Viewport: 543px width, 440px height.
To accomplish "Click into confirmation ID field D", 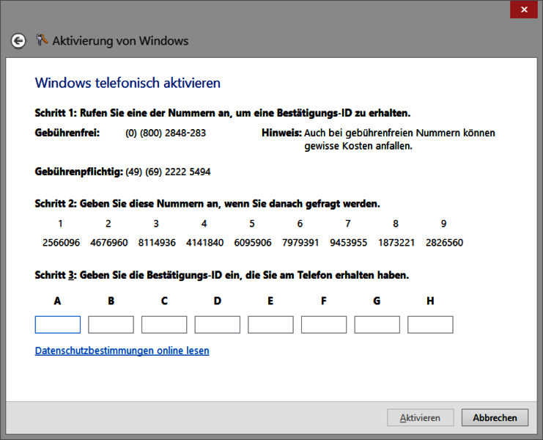I will [218, 325].
